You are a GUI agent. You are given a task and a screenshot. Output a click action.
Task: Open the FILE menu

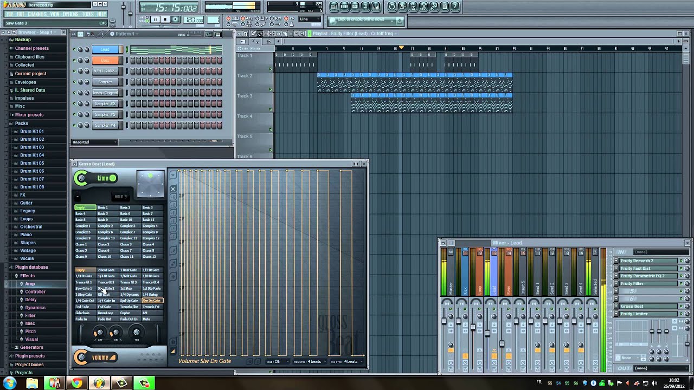point(9,14)
